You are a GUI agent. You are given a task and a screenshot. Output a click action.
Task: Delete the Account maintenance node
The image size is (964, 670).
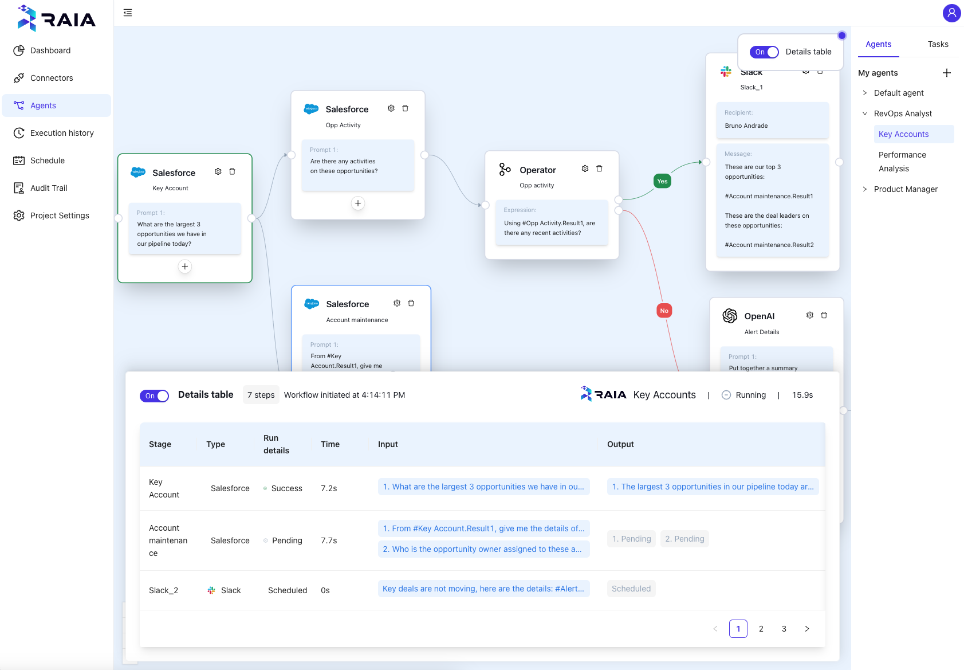pos(411,303)
